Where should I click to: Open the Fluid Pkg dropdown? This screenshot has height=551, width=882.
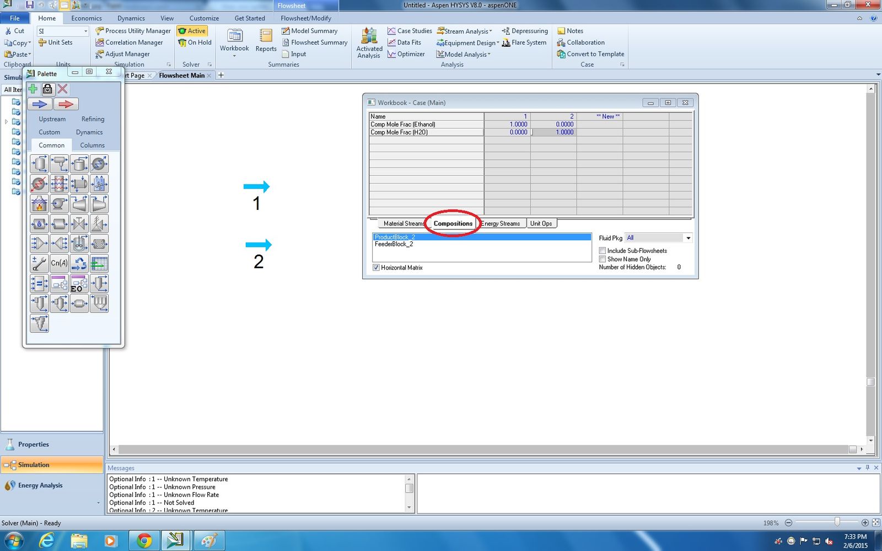pos(688,238)
